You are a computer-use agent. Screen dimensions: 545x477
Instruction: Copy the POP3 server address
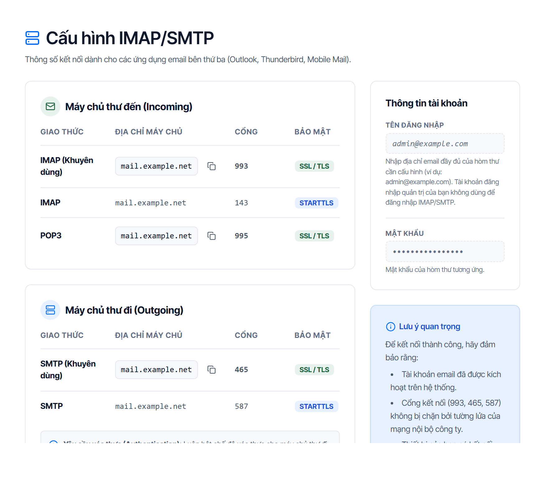pyautogui.click(x=212, y=236)
